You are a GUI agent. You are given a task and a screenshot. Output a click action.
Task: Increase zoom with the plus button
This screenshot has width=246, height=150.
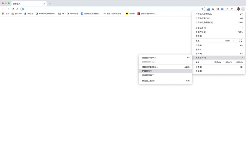click(x=233, y=41)
